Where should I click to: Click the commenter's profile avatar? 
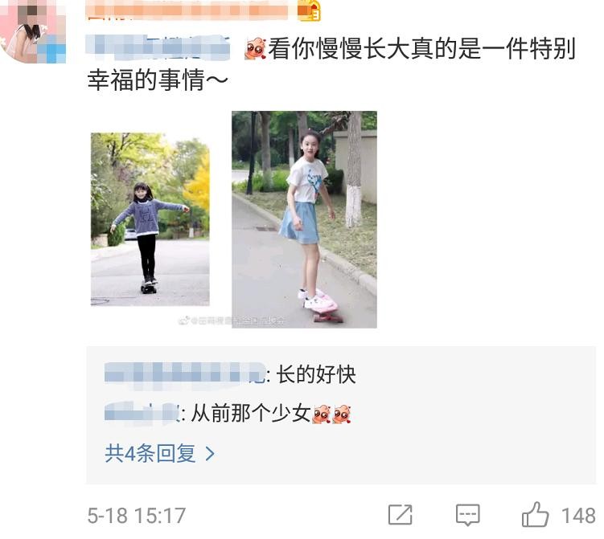pyautogui.click(x=33, y=31)
